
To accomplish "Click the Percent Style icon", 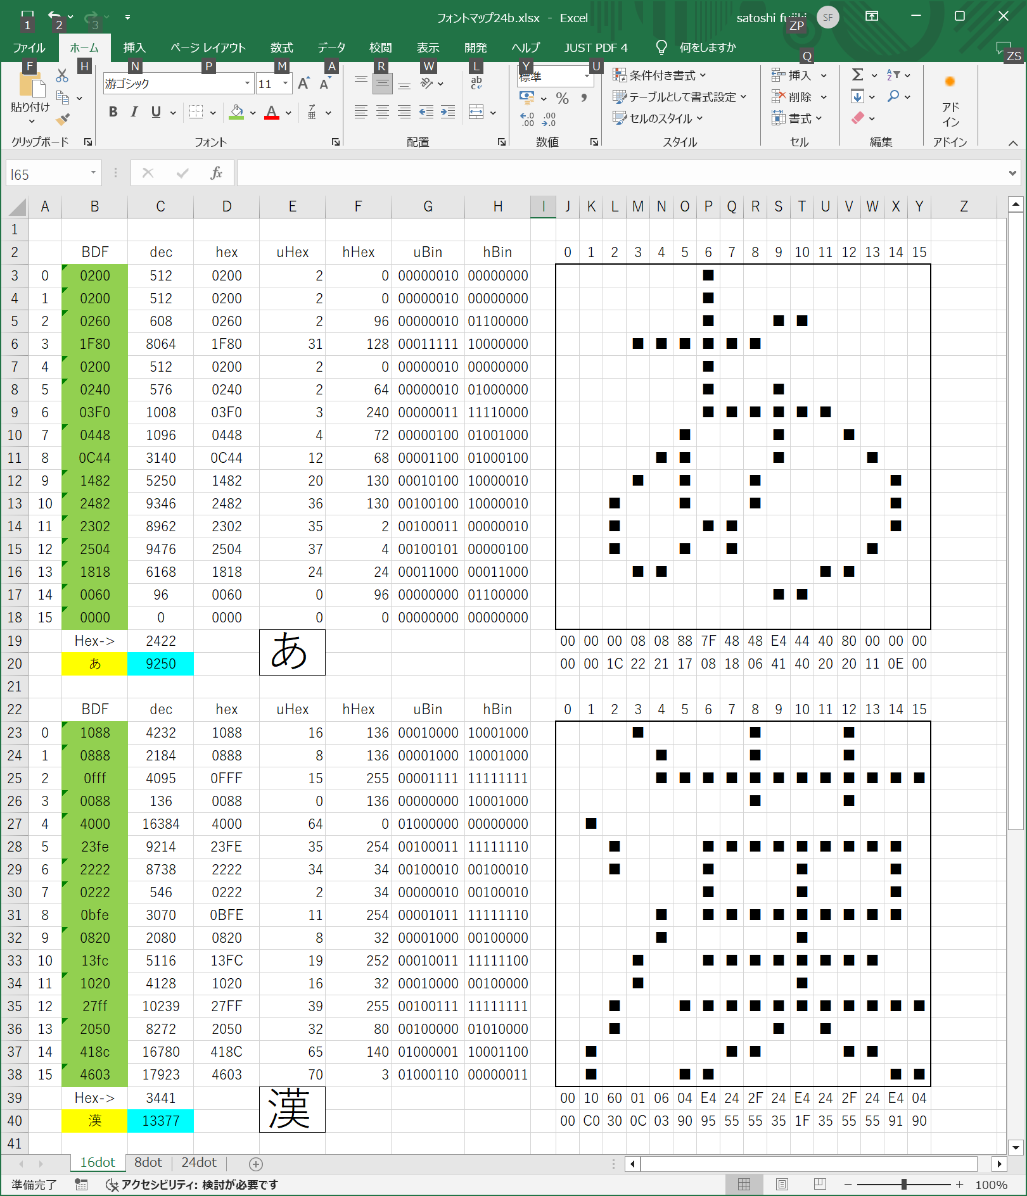I will point(562,98).
